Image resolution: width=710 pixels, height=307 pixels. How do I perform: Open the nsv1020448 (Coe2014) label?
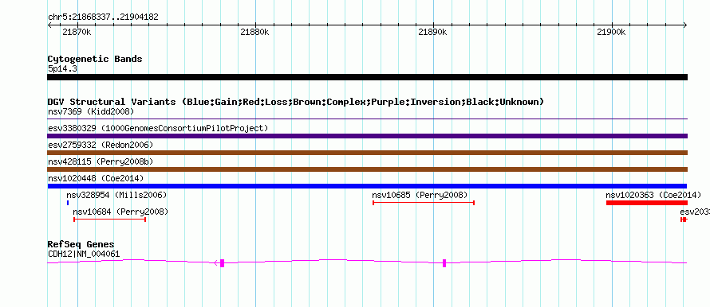96,178
